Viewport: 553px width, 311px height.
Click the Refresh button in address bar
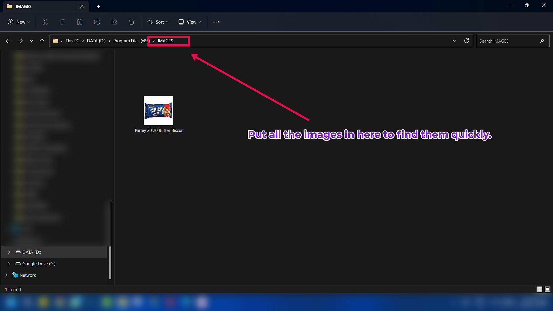pyautogui.click(x=467, y=41)
